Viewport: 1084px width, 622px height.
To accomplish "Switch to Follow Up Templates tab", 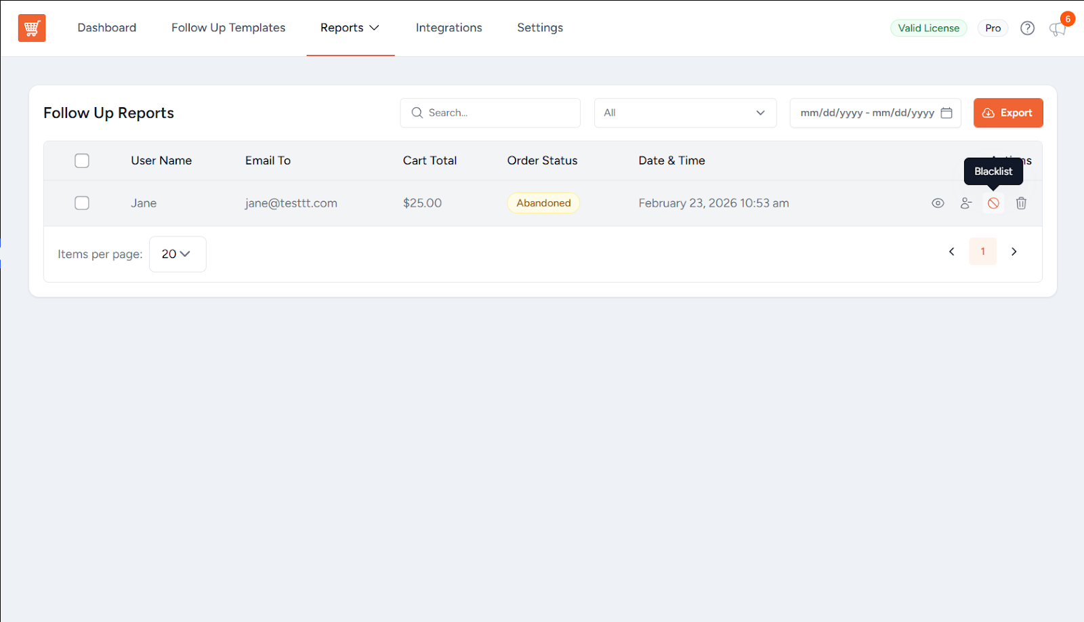I will tap(228, 28).
